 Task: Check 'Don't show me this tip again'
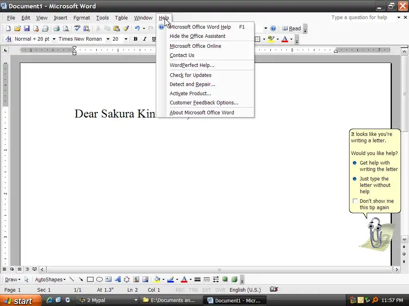tap(355, 201)
